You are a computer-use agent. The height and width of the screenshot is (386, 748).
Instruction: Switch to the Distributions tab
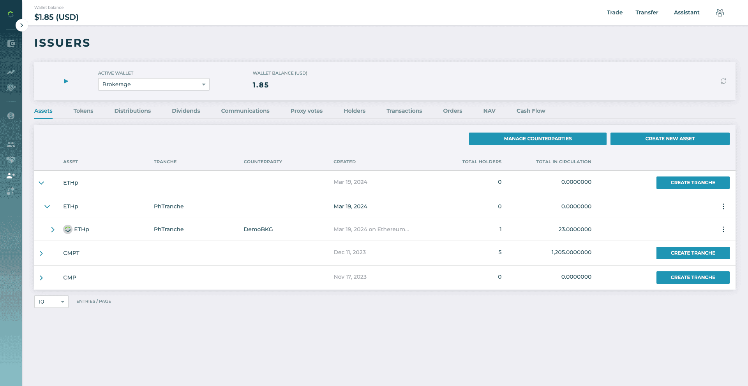coord(132,111)
